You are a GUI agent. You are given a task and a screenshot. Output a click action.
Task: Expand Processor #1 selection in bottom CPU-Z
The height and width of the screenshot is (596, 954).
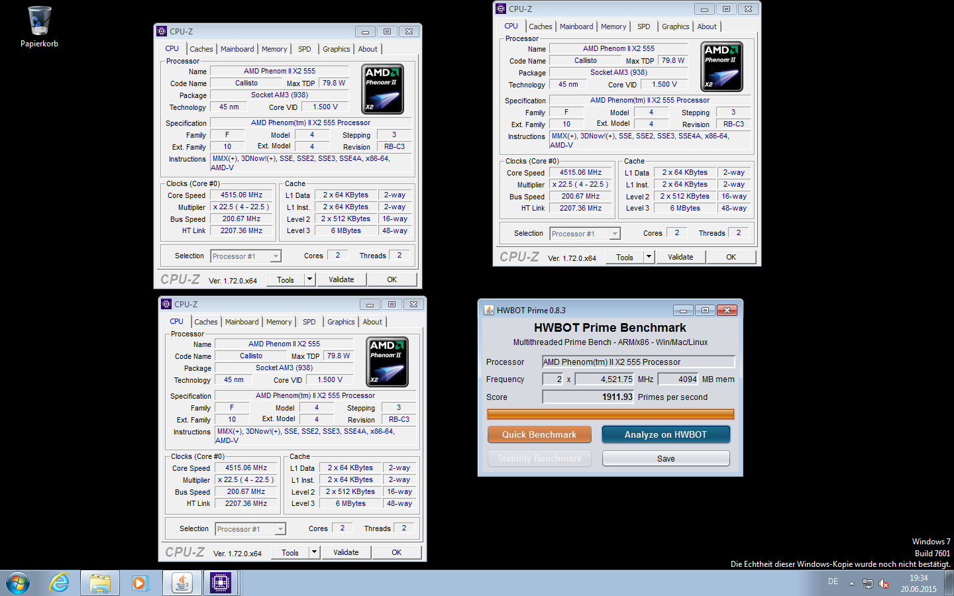[250, 528]
